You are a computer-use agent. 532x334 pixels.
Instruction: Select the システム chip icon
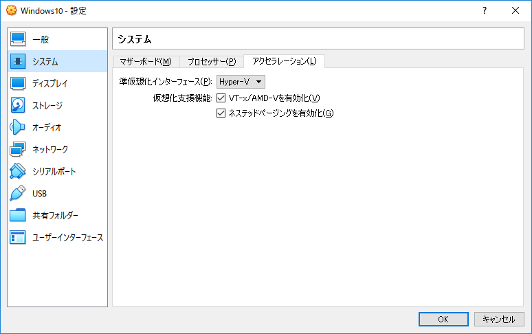click(18, 61)
